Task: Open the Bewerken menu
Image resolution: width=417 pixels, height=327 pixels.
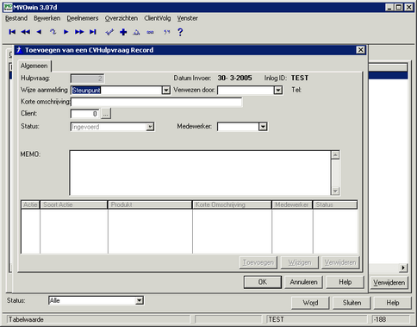Action: (47, 18)
